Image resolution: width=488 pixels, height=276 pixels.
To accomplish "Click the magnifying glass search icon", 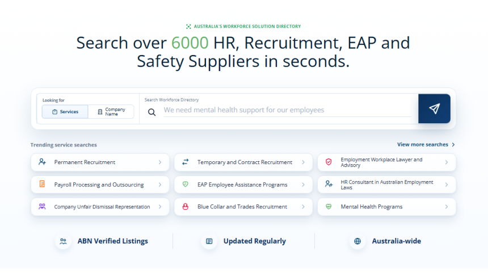I will pyautogui.click(x=152, y=112).
